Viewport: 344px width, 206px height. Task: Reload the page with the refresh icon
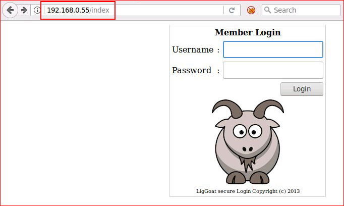pos(232,10)
